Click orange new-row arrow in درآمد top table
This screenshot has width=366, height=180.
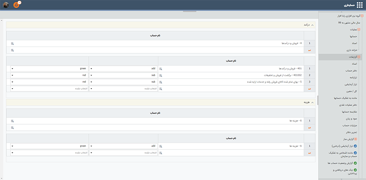pos(310,50)
